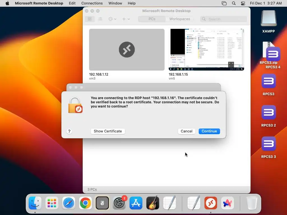Image resolution: width=287 pixels, height=215 pixels.
Task: Open App Store from the Dock
Action: [x=136, y=203]
